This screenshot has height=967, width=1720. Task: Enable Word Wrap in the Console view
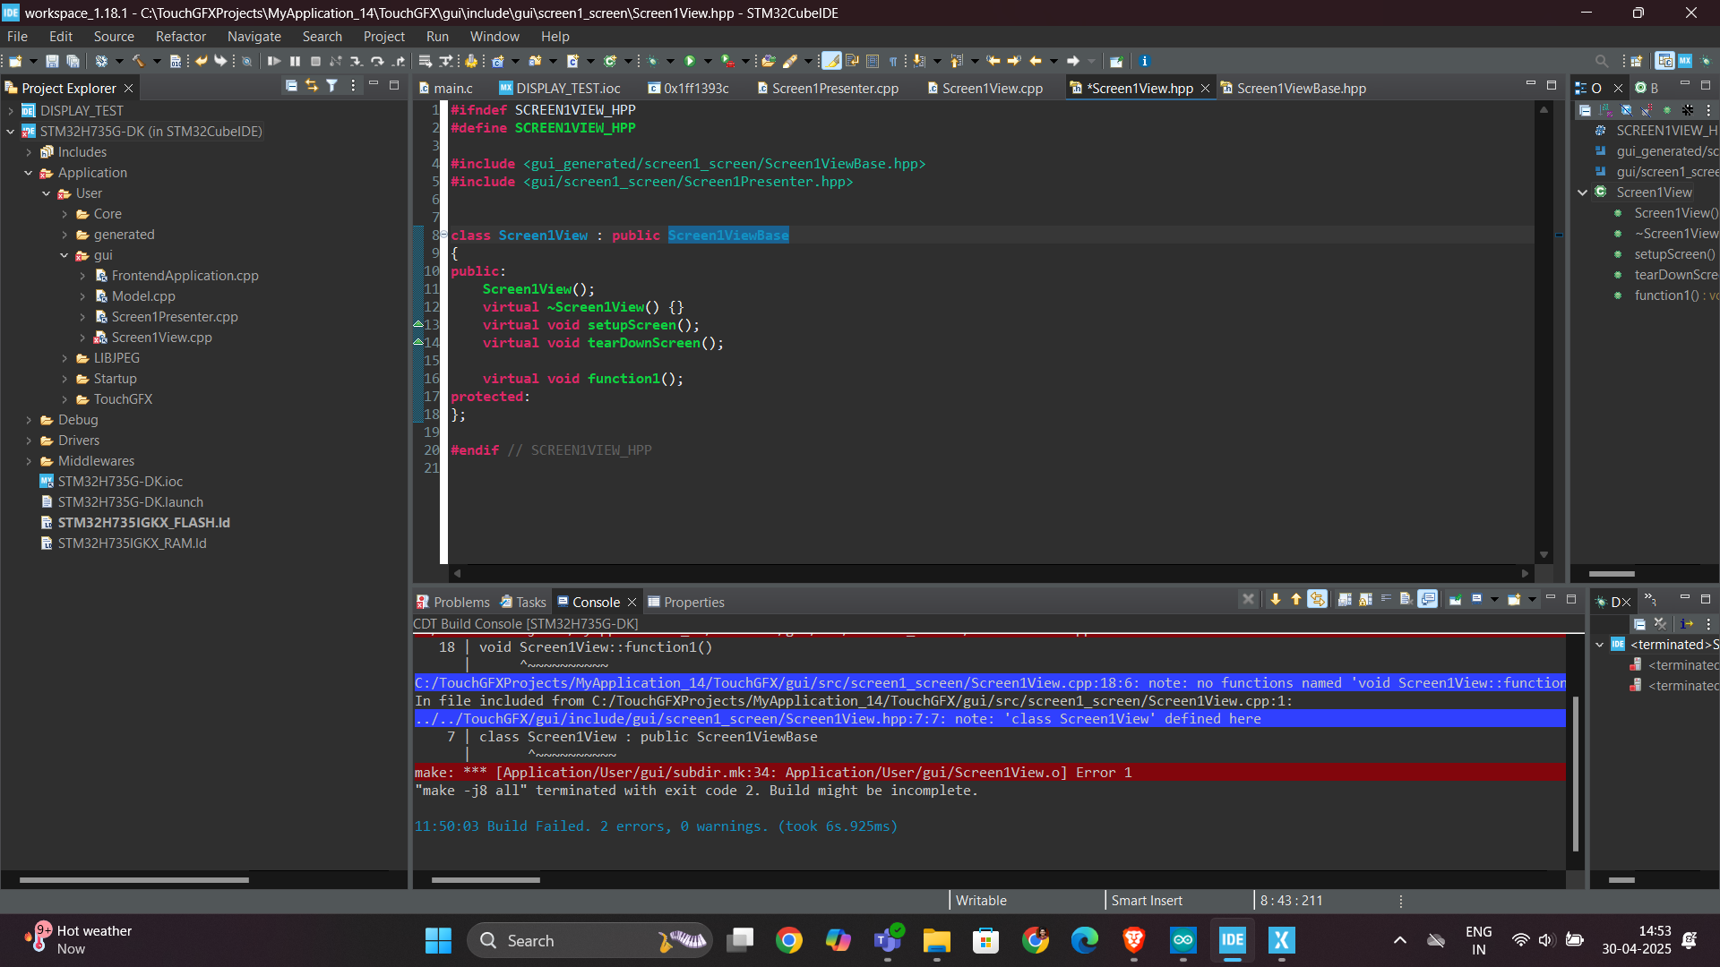pyautogui.click(x=1386, y=601)
